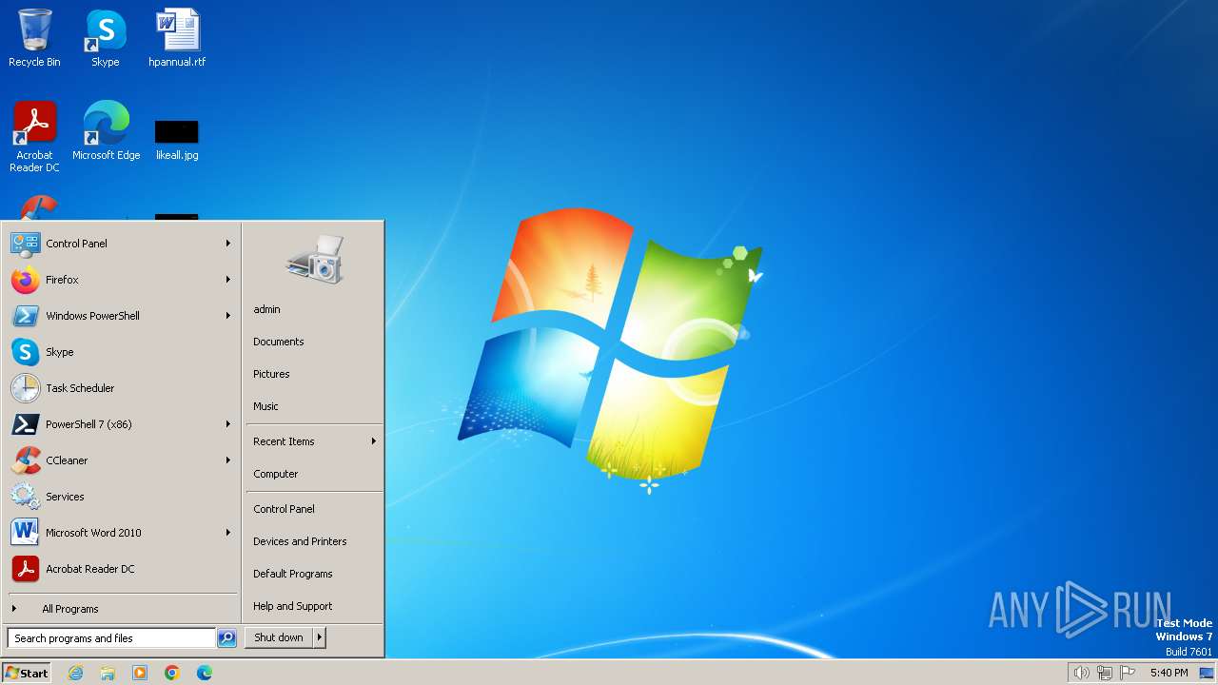This screenshot has width=1218, height=685.
Task: Click the Skype icon in the Start menu
Action: click(x=25, y=352)
